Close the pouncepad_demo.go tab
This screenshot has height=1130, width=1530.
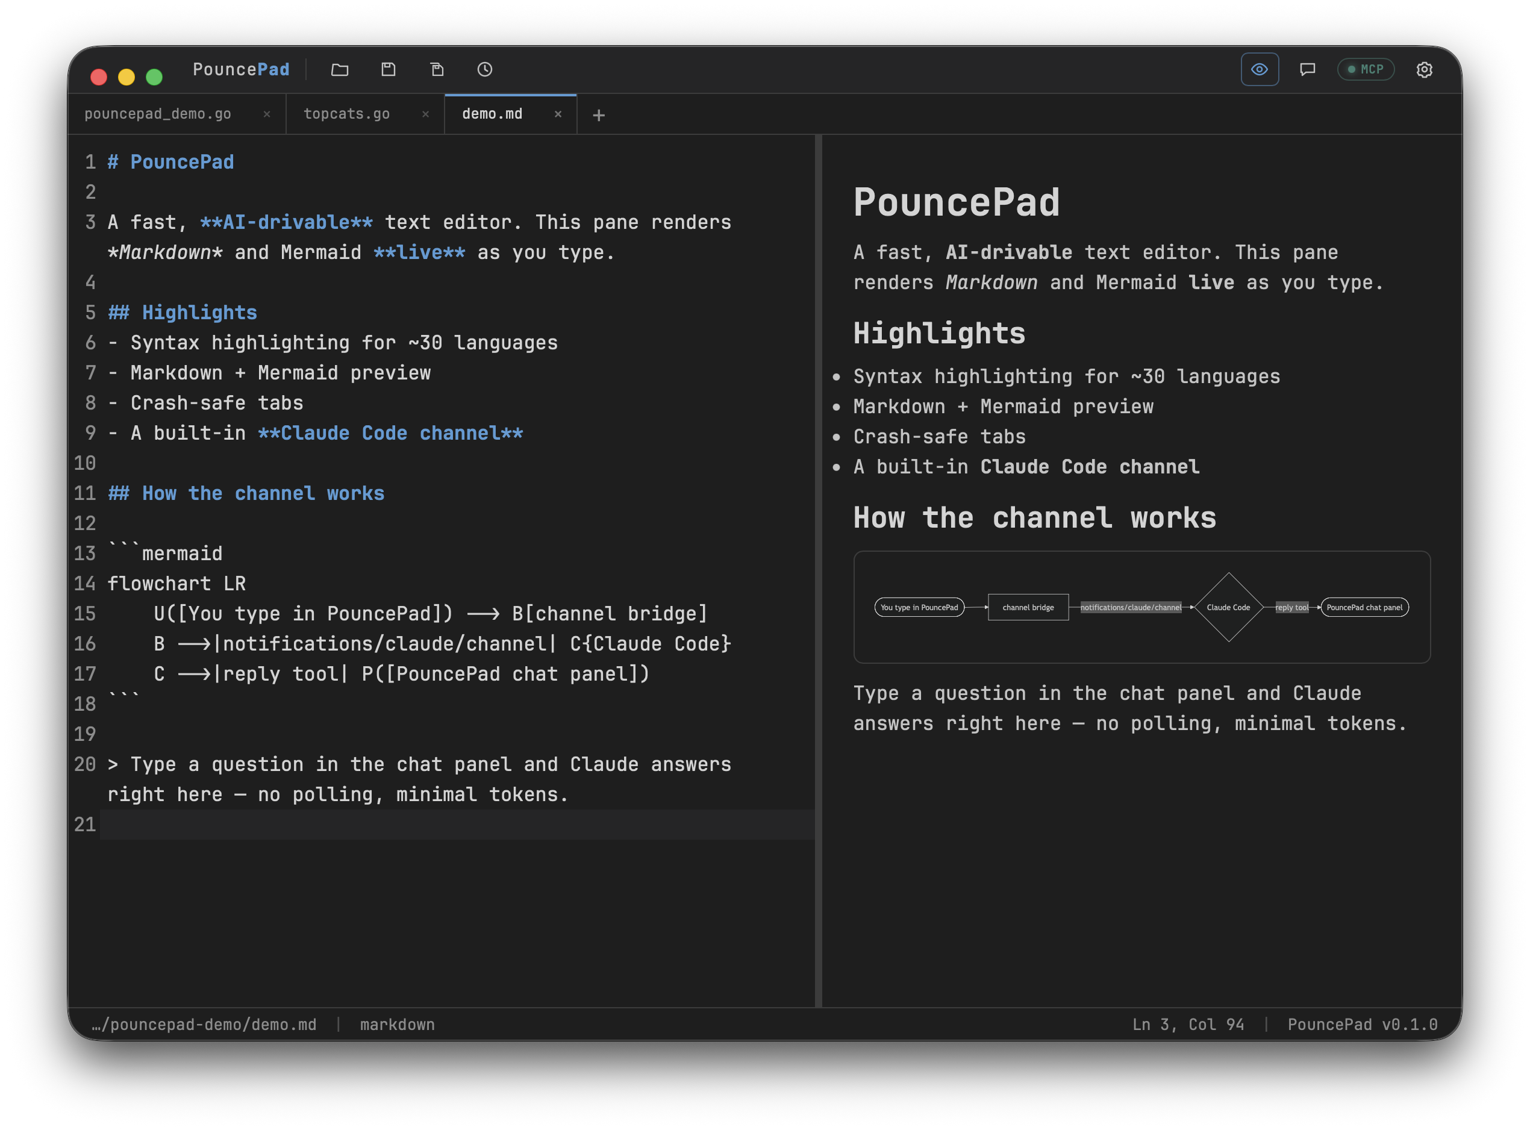tap(267, 114)
